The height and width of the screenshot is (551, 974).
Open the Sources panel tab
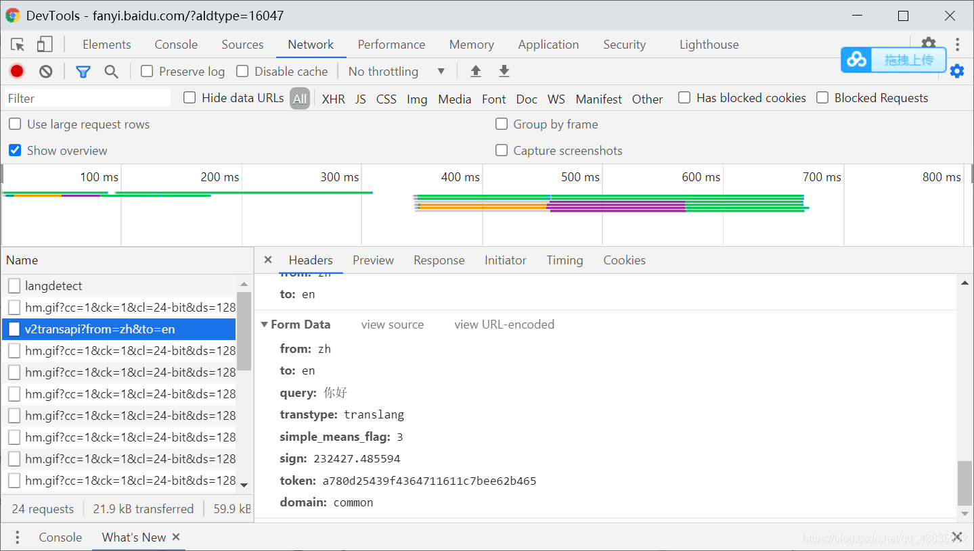[x=242, y=45]
